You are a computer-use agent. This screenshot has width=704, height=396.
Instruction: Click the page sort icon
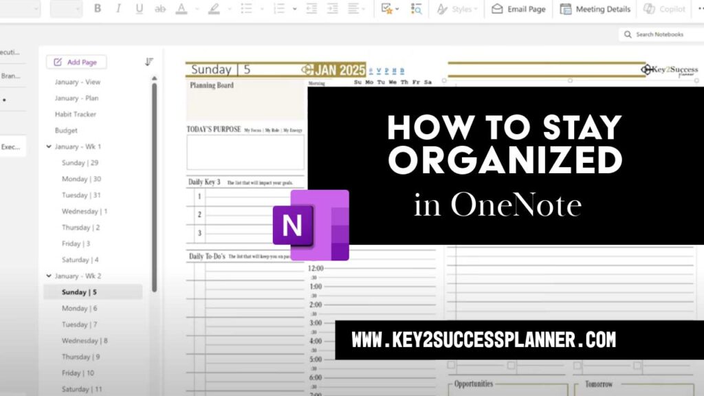tap(149, 60)
